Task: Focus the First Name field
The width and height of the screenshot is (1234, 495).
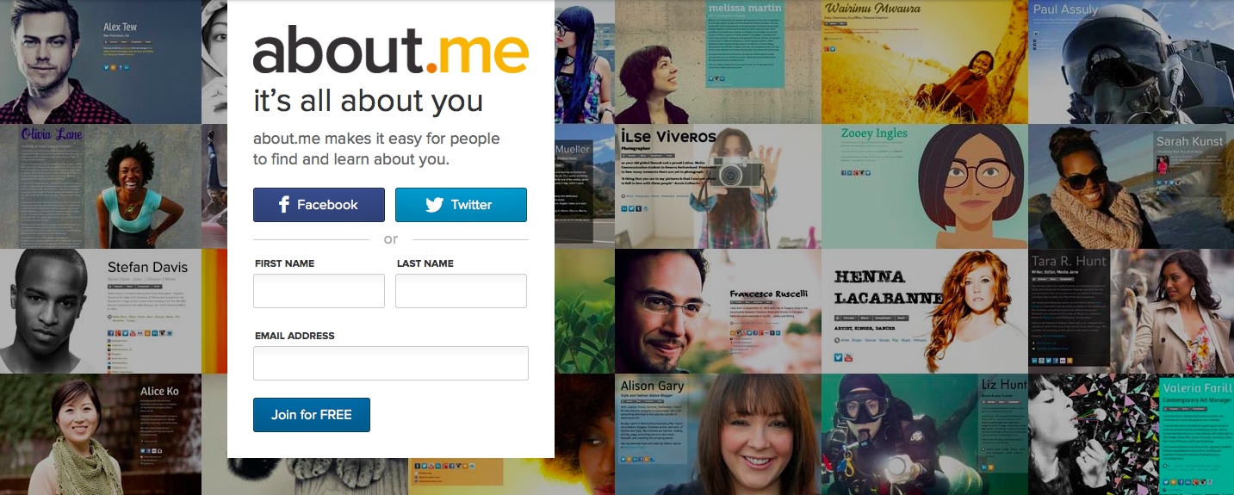Action: coord(319,291)
